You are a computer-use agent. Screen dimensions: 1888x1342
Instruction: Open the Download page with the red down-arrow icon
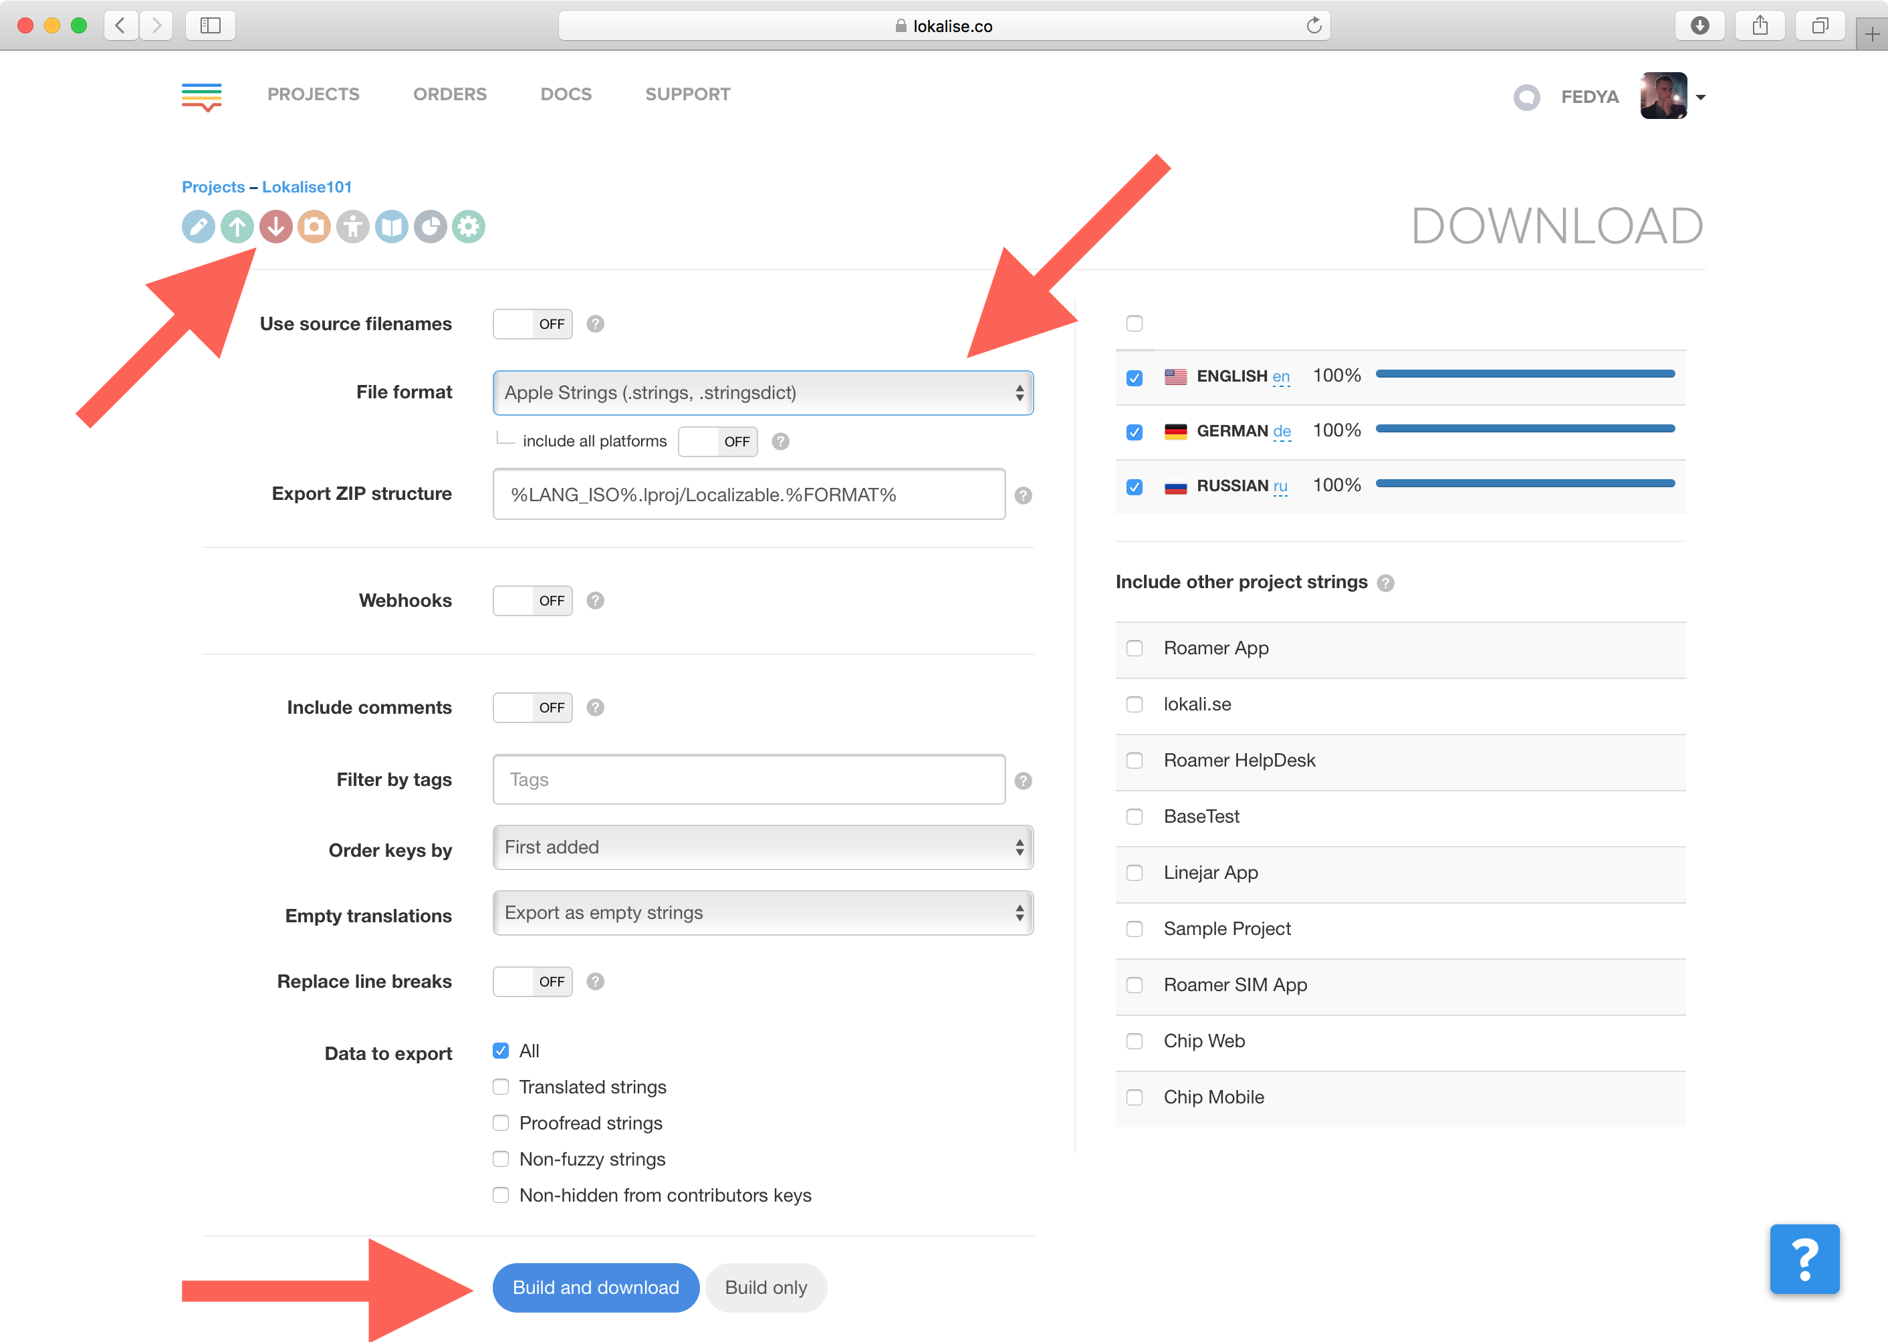[x=275, y=227]
